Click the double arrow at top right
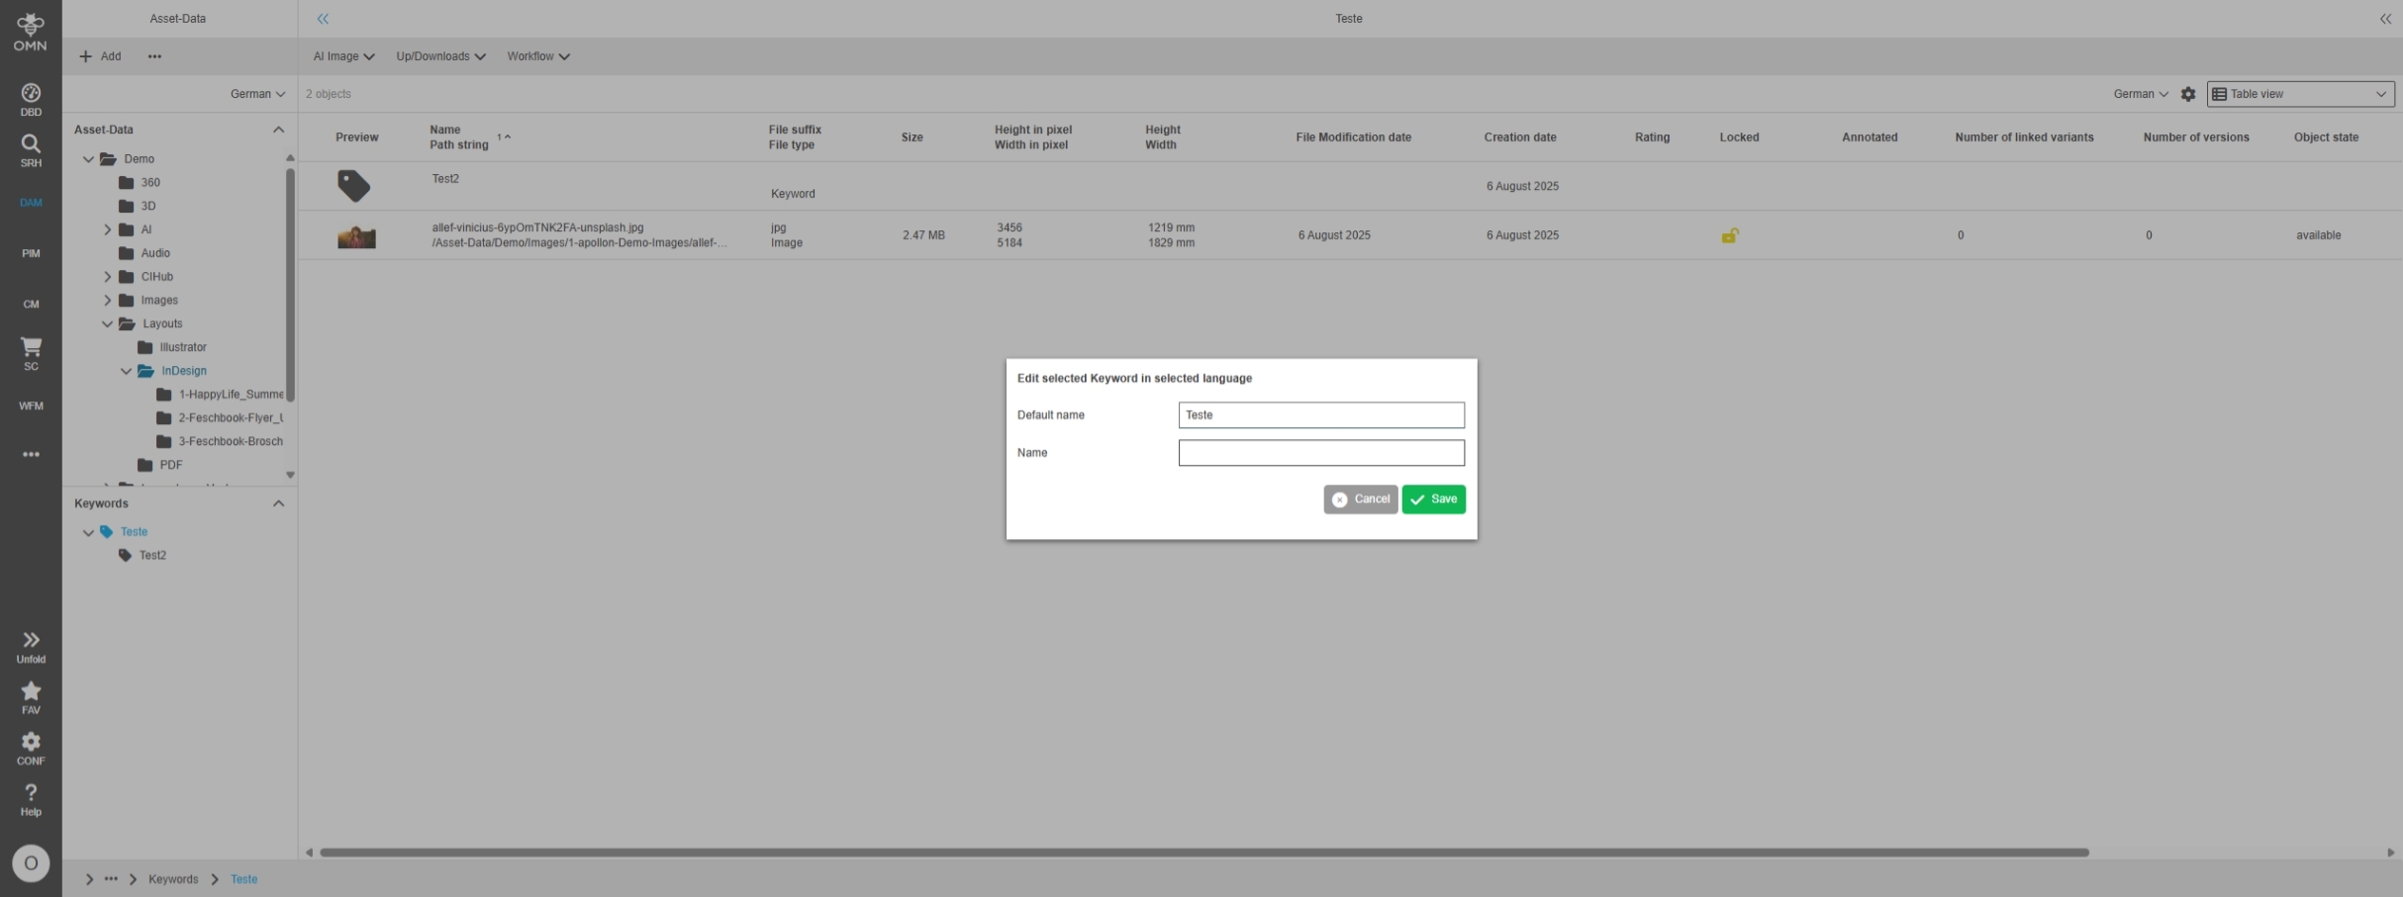This screenshot has width=2403, height=897. 2385,19
